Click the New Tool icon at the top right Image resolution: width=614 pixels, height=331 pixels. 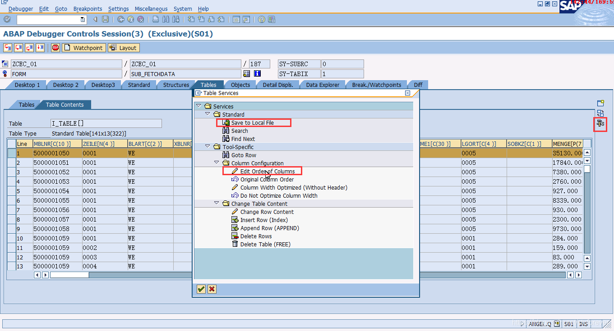(600, 103)
